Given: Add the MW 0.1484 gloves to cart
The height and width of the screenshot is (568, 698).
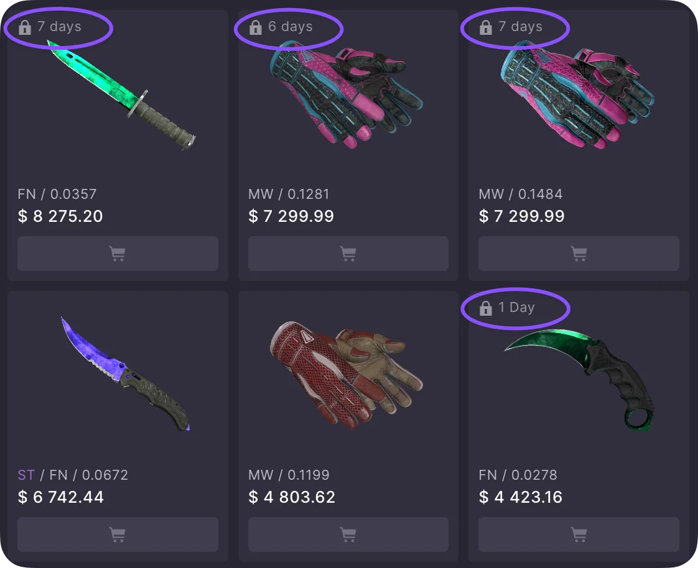Looking at the screenshot, I should coord(579,254).
